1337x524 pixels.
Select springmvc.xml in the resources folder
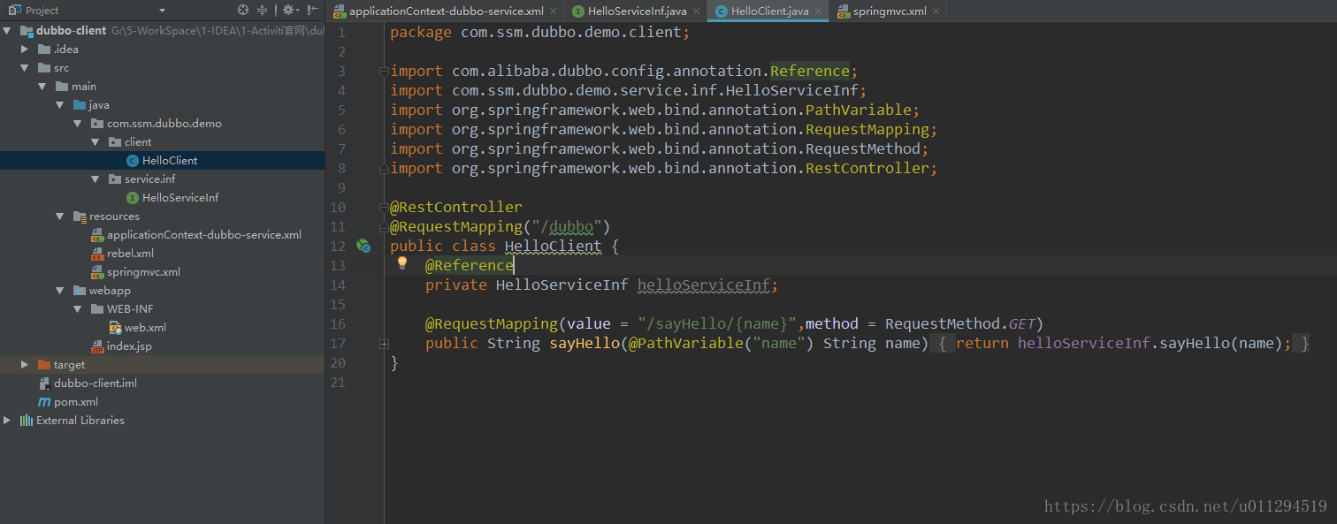pos(143,271)
